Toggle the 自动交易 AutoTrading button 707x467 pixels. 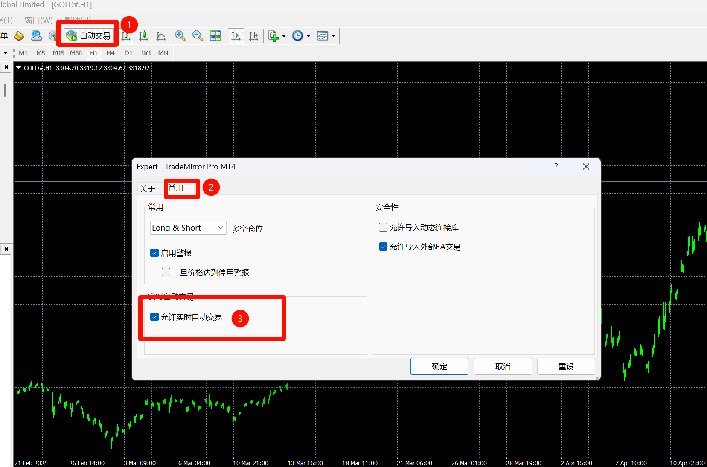point(89,36)
